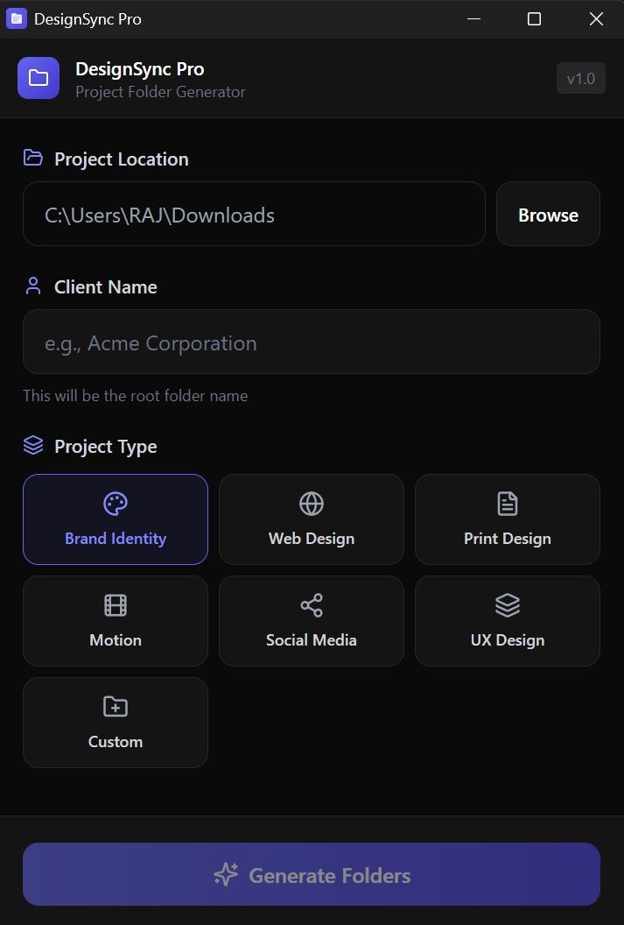Click the palette icon on Brand Identity
Image resolution: width=624 pixels, height=925 pixels.
116,504
